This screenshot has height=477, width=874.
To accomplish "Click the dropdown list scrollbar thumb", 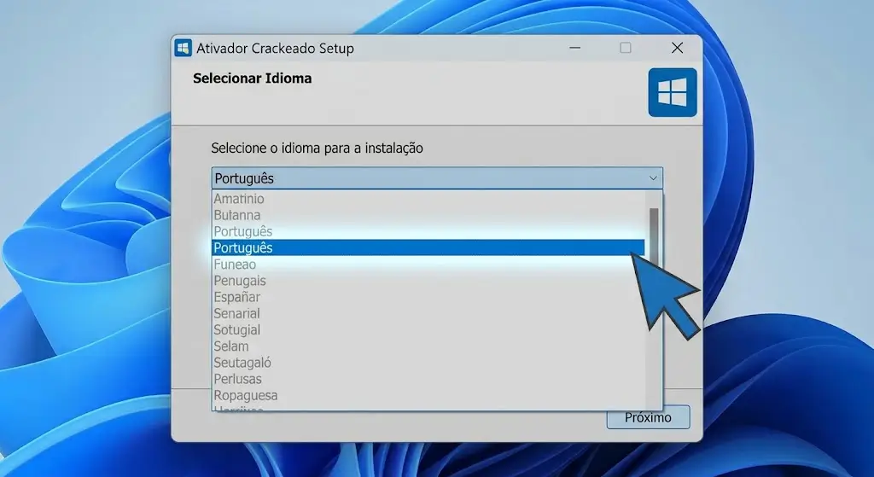I will pos(654,237).
